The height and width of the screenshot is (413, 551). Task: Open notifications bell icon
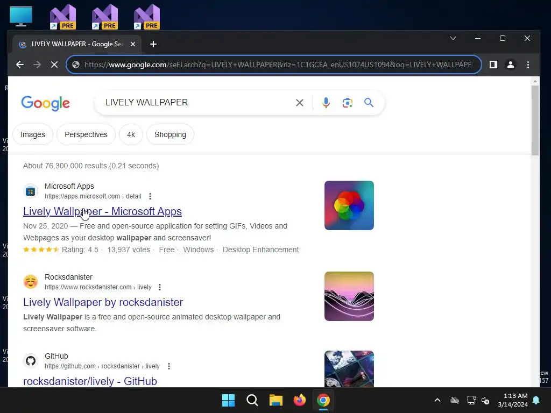pyautogui.click(x=536, y=400)
